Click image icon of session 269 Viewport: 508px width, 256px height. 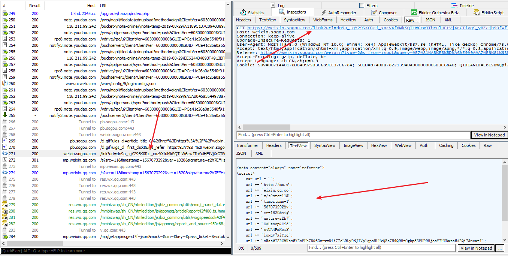[5, 141]
